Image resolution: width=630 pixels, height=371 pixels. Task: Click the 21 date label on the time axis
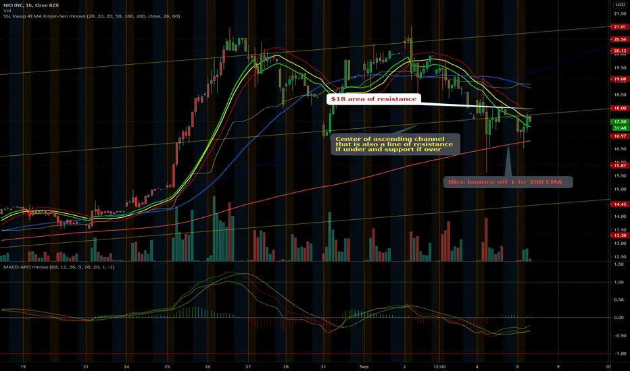tap(86, 366)
